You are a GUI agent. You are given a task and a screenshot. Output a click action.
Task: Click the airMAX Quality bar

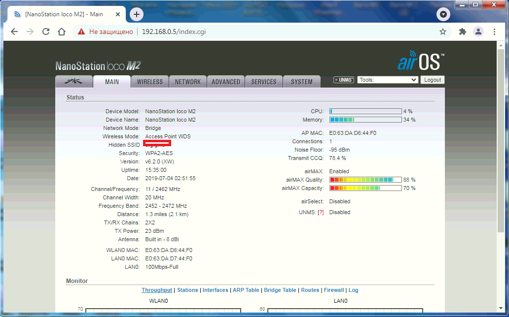[x=365, y=180]
